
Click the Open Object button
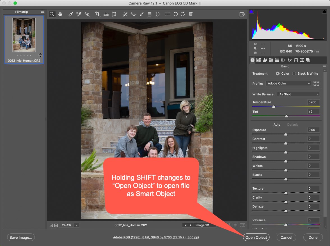[256, 237]
